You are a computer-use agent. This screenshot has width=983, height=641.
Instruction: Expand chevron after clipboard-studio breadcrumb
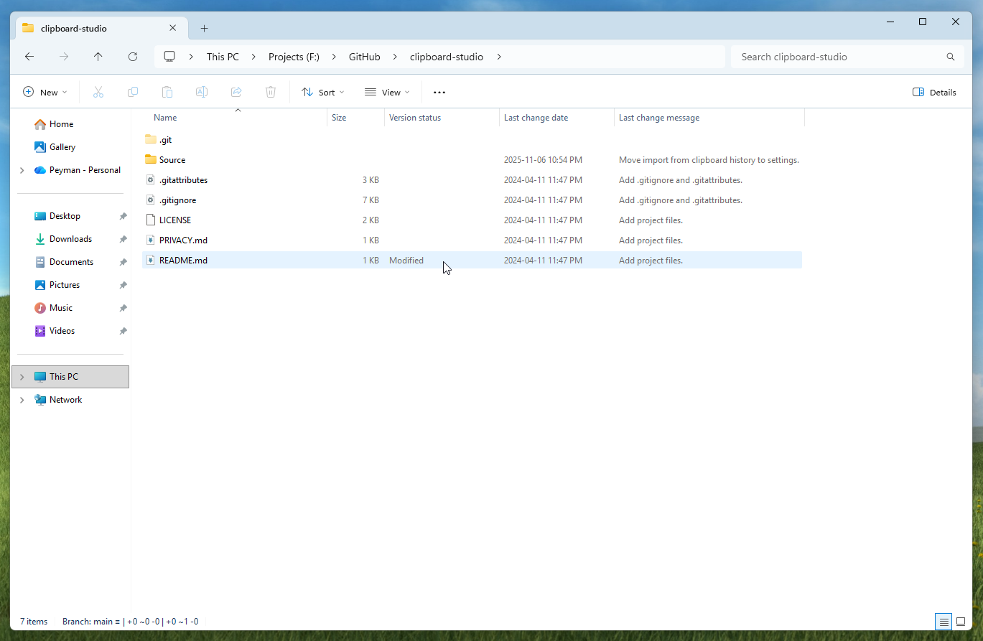pos(499,57)
